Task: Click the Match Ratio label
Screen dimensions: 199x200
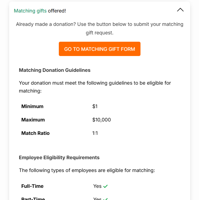Action: (x=35, y=133)
